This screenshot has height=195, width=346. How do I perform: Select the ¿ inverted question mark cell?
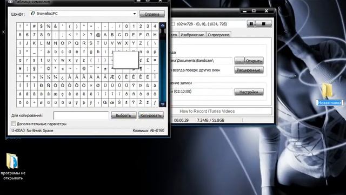63,77
